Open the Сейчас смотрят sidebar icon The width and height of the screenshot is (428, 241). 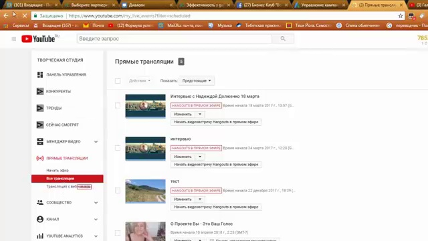click(x=40, y=125)
